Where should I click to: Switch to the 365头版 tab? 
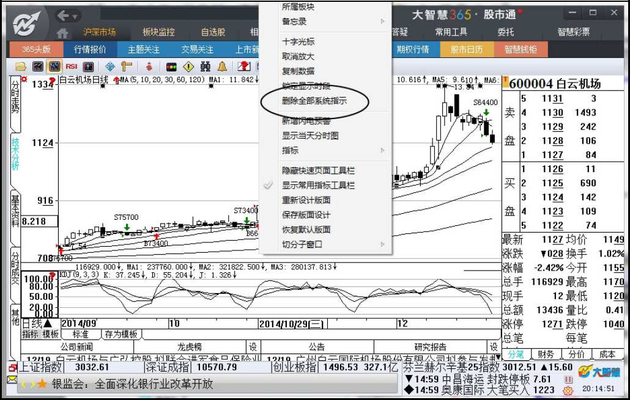click(36, 49)
